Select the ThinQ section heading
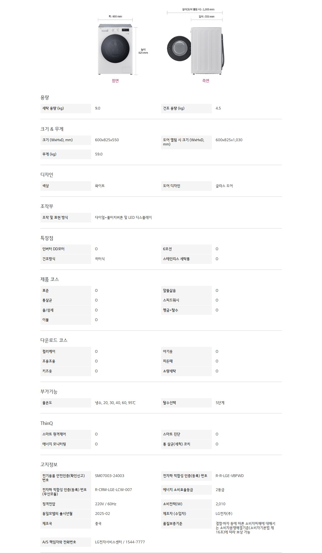This screenshot has height=553, width=322. [x=47, y=423]
